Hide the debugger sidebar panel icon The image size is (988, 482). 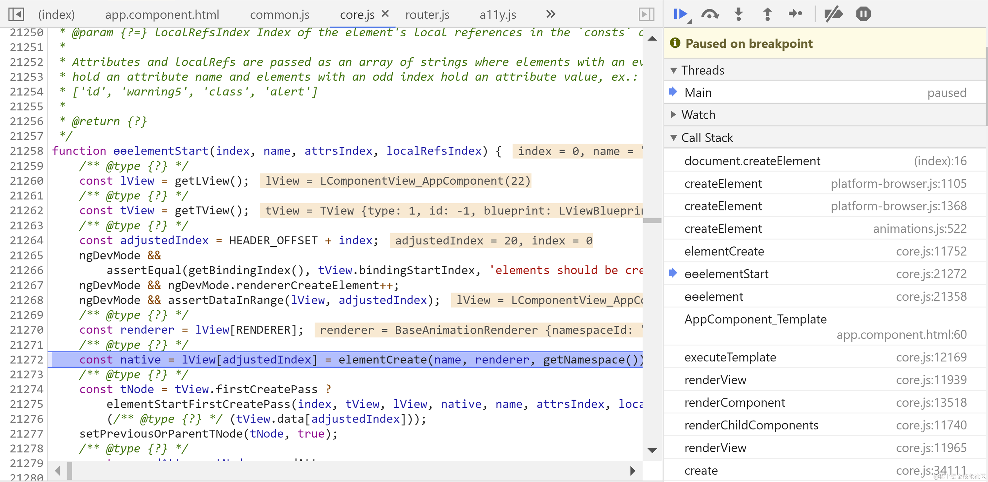pyautogui.click(x=646, y=15)
